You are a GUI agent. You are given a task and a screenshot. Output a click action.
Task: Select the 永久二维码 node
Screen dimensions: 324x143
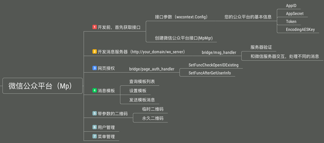point(153,118)
